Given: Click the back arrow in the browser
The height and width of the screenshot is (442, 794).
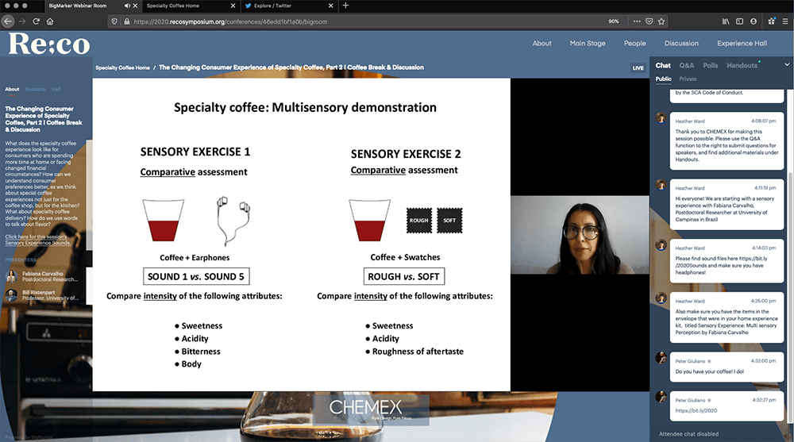Looking at the screenshot, I should (x=7, y=21).
